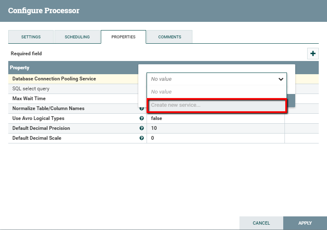Select the Properties tab

point(123,37)
